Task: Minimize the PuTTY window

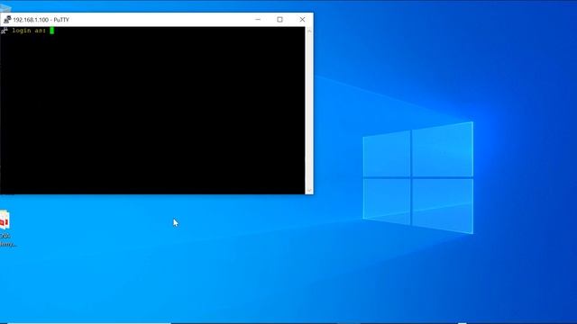Action: (258, 20)
